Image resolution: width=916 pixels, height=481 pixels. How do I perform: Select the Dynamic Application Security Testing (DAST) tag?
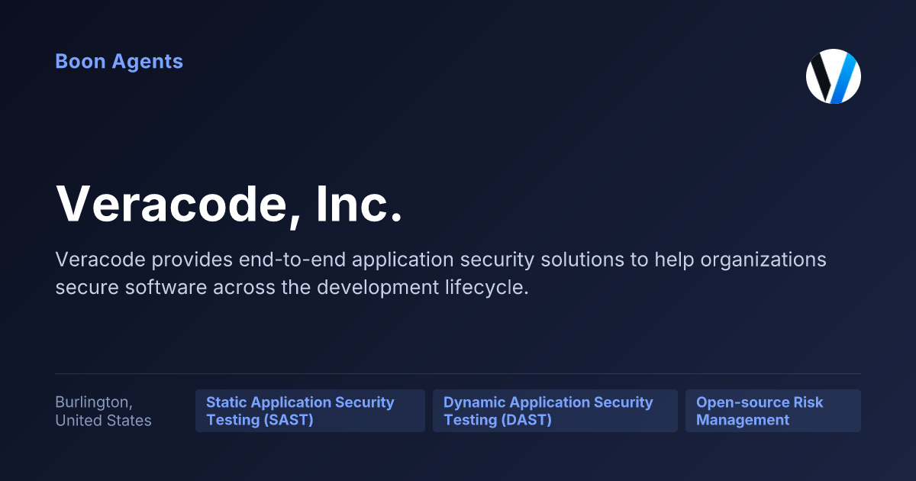click(555, 411)
